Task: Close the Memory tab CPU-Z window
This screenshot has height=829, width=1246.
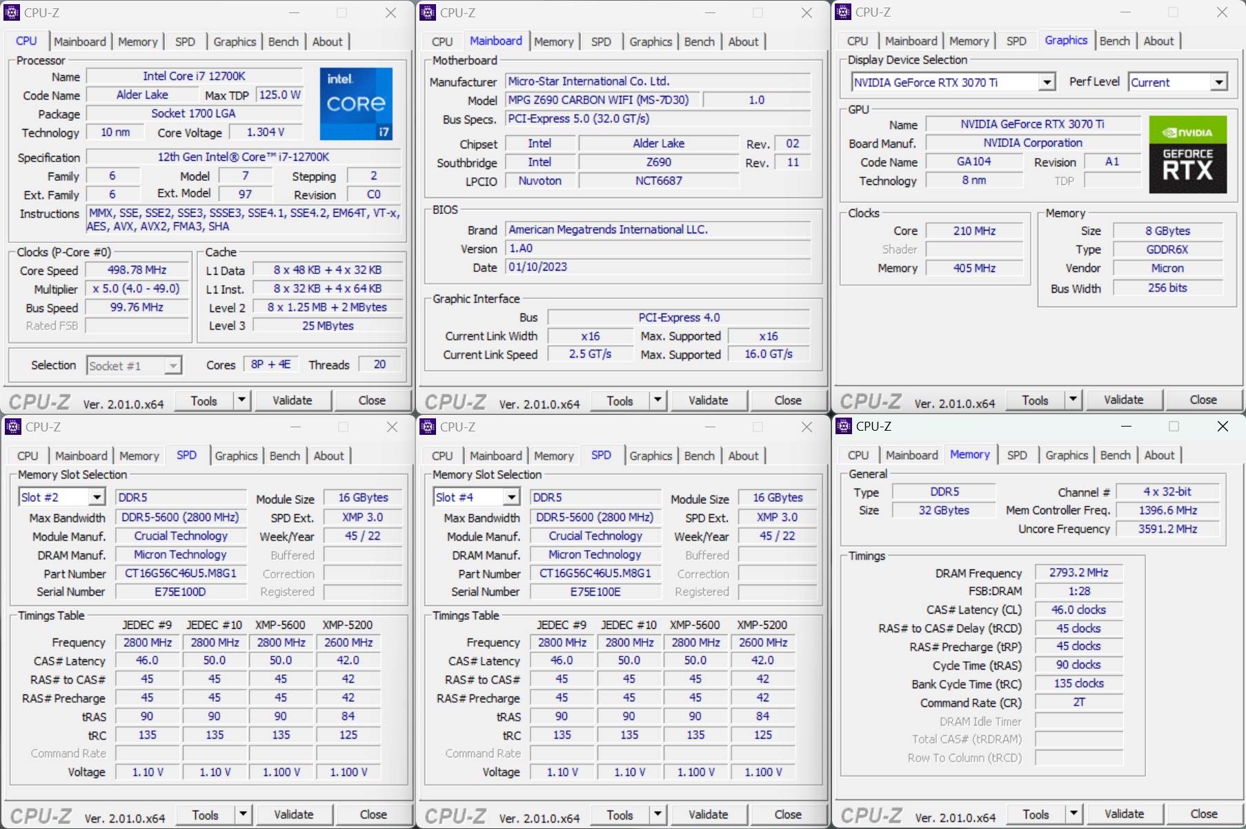Action: pyautogui.click(x=1223, y=427)
